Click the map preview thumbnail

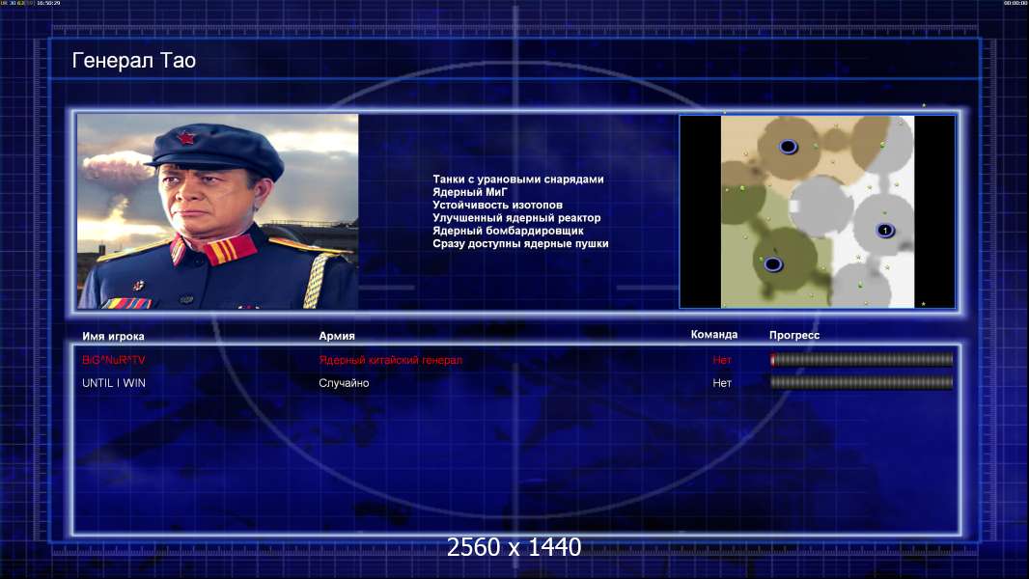tap(817, 211)
